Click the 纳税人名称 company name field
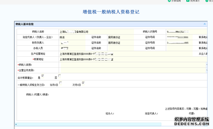This screenshot has height=129, width=213. click(96, 32)
